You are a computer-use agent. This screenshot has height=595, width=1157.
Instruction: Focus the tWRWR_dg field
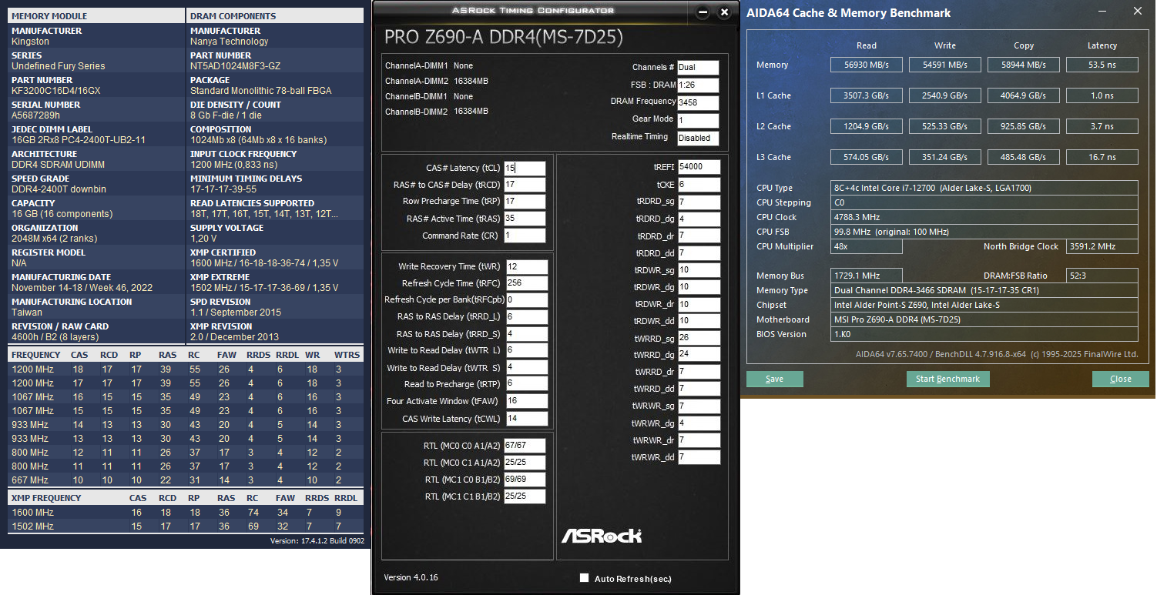(x=699, y=423)
